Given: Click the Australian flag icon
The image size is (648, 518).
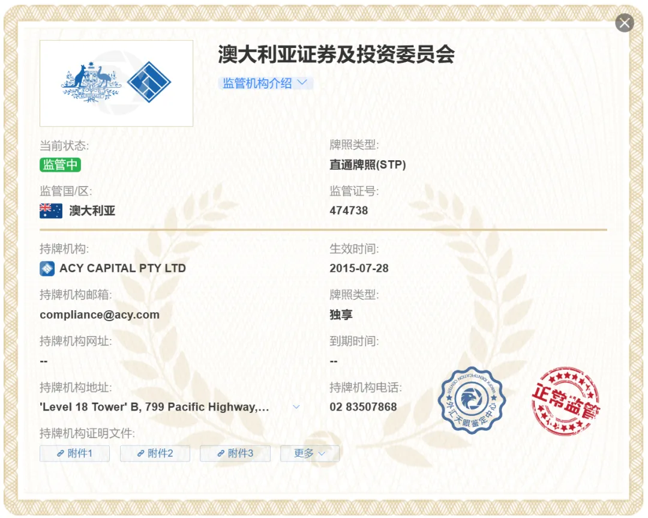Looking at the screenshot, I should click(51, 211).
